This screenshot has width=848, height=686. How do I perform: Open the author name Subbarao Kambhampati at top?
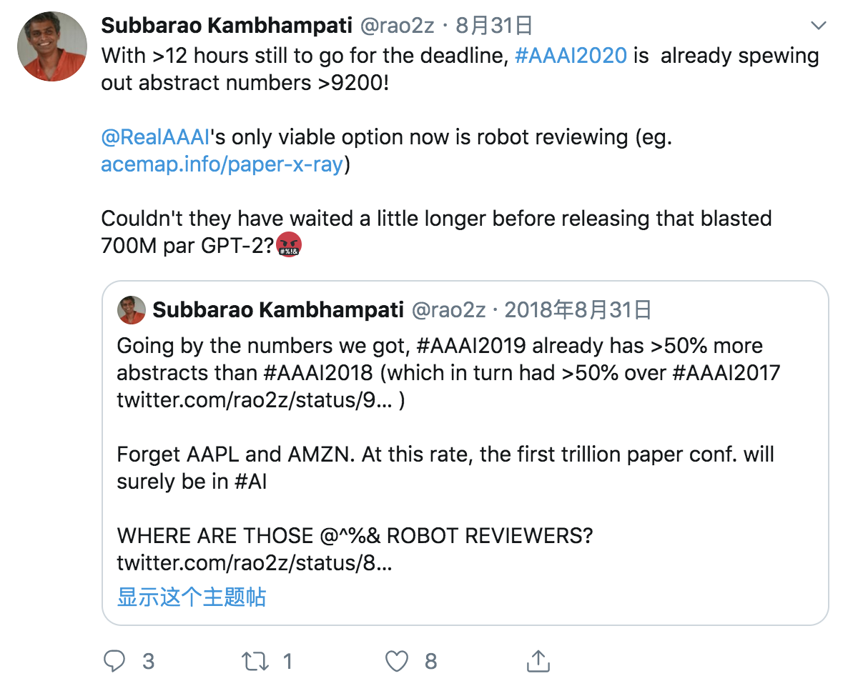(227, 26)
